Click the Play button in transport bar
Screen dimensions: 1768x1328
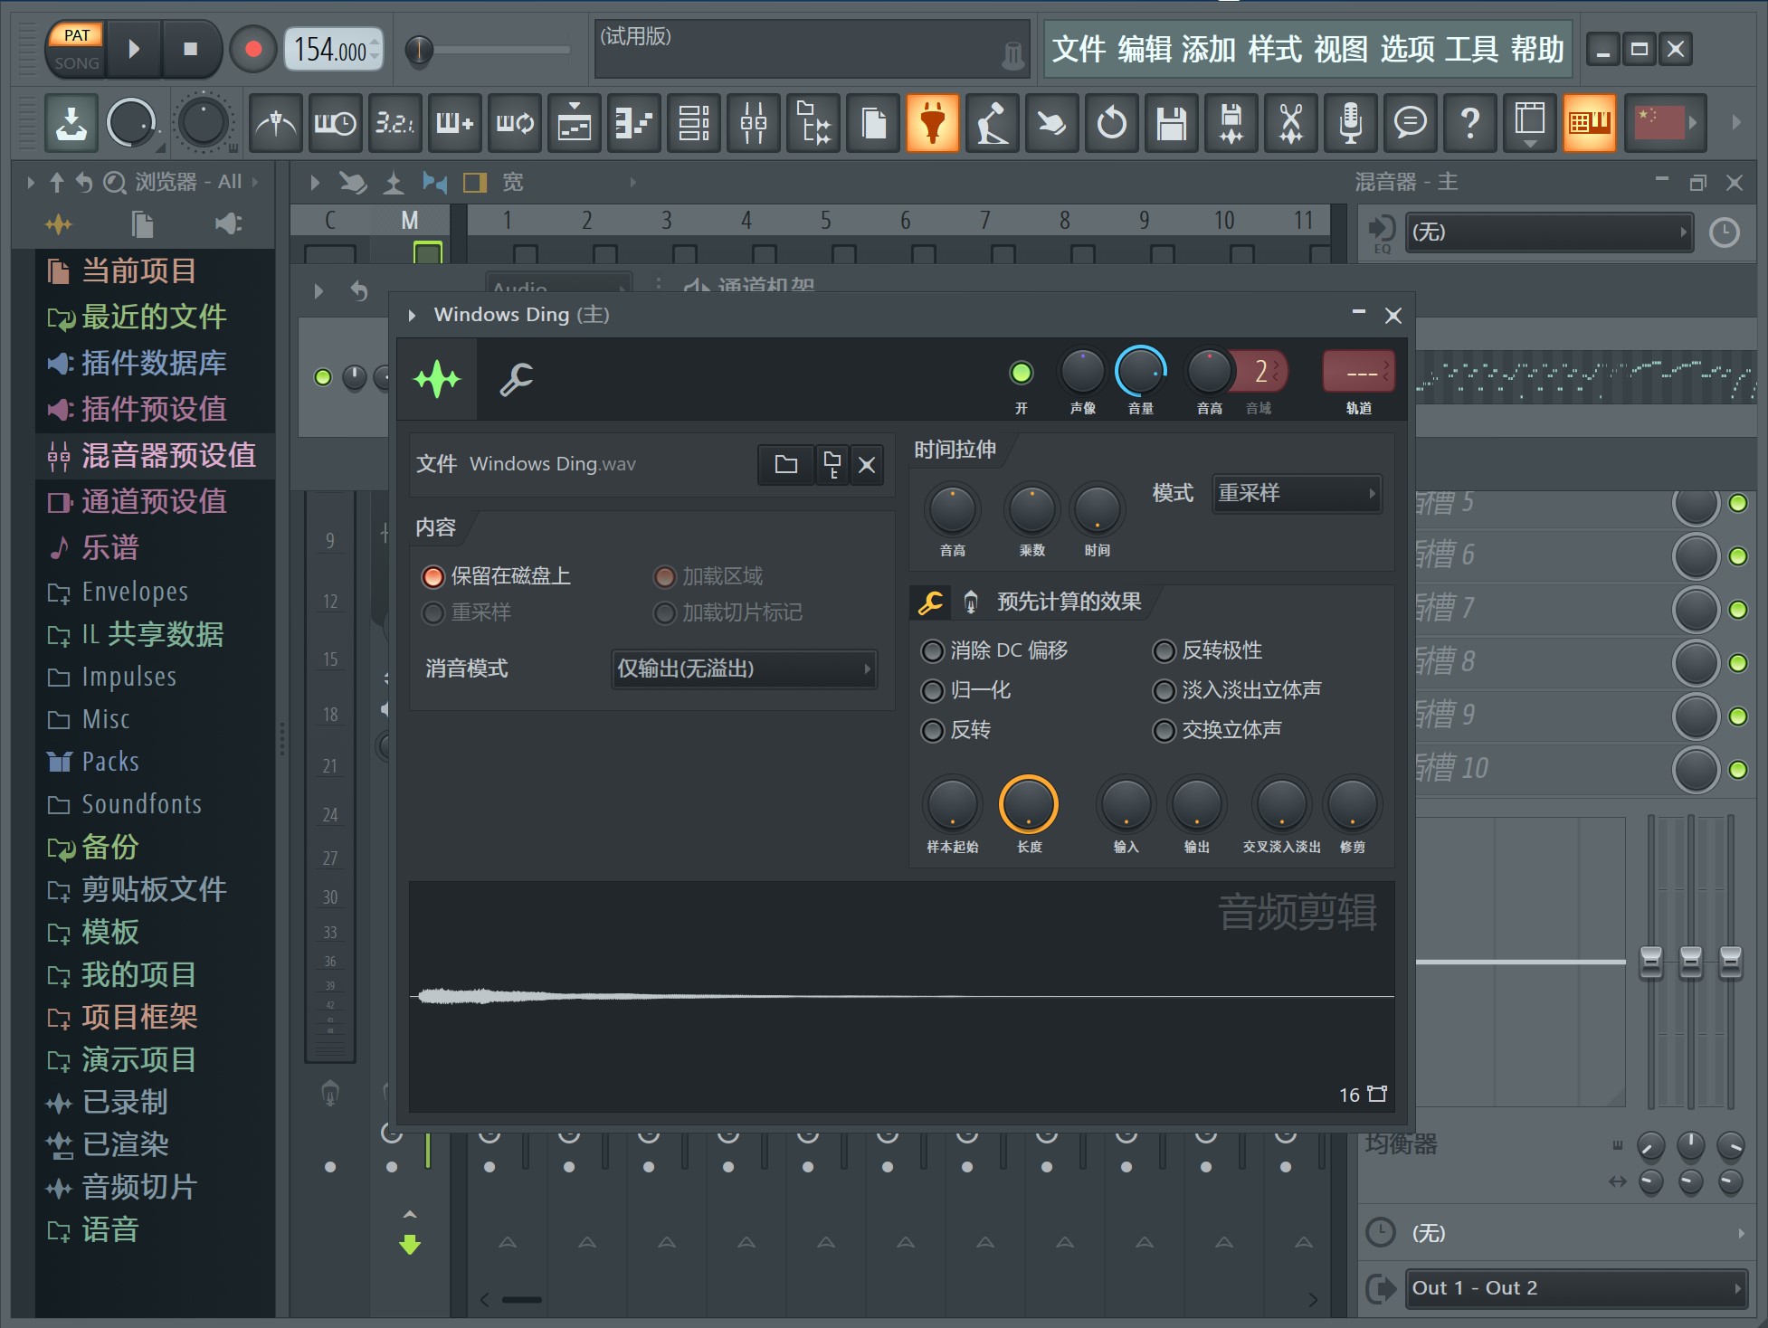(134, 49)
